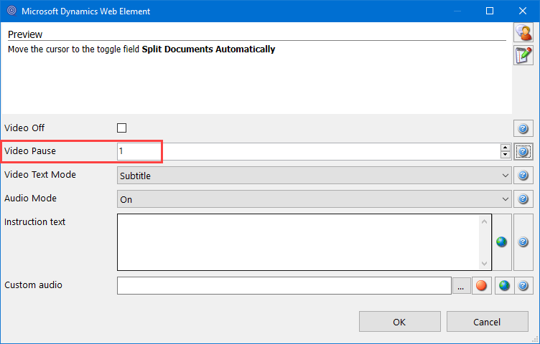Screen dimensions: 540x344
Task: Maximize the Microsoft Dynamics Web Element window
Action: pos(490,11)
